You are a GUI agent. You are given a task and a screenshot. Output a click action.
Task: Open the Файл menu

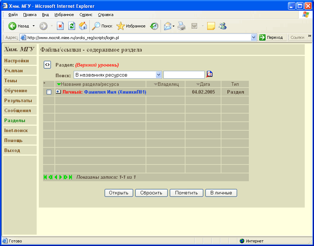tap(13, 15)
